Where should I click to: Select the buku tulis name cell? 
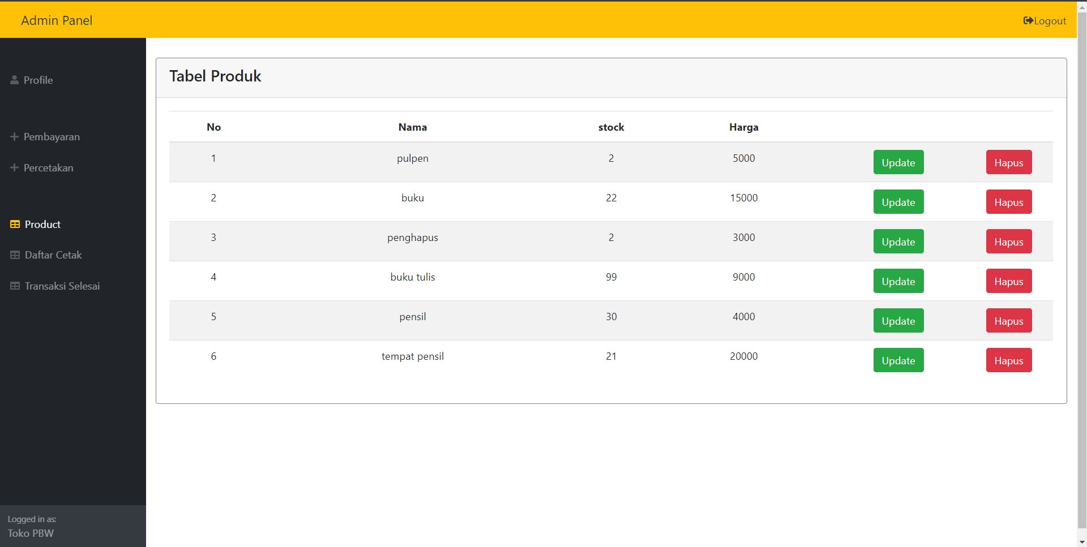click(413, 277)
